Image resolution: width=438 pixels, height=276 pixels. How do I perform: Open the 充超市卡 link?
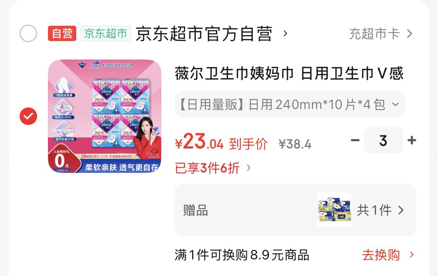coord(374,34)
